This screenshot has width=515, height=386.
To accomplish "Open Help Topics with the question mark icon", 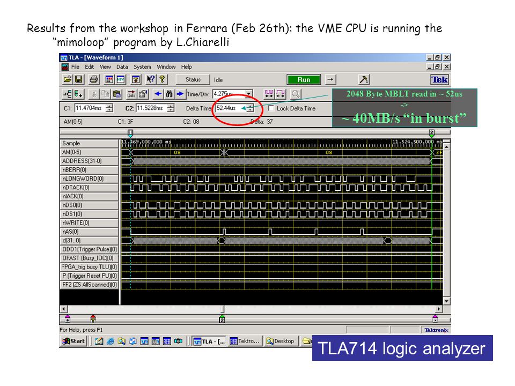I will coord(162,79).
